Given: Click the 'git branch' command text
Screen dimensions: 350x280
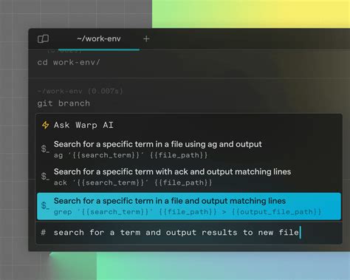Looking at the screenshot, I should tap(64, 103).
